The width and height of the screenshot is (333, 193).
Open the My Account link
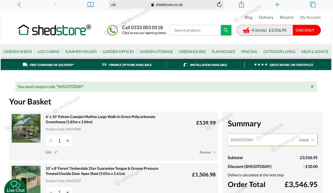[x=310, y=17]
